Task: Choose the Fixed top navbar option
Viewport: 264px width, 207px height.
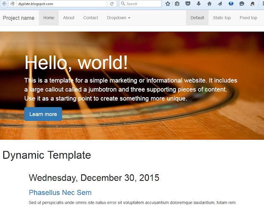Action: tap(248, 18)
